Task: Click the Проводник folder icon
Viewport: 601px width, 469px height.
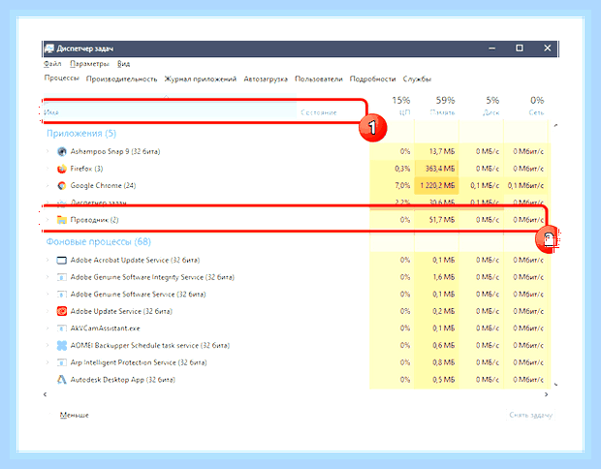Action: tap(62, 220)
